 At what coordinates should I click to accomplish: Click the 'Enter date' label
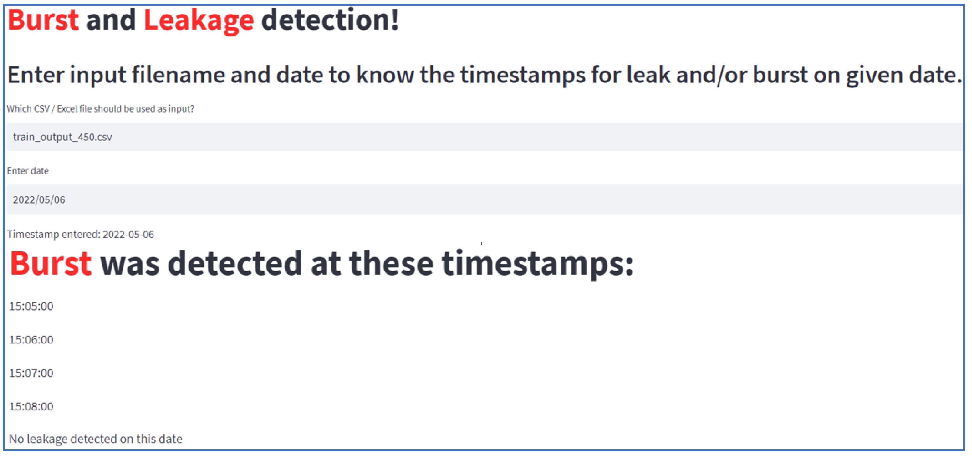point(28,171)
